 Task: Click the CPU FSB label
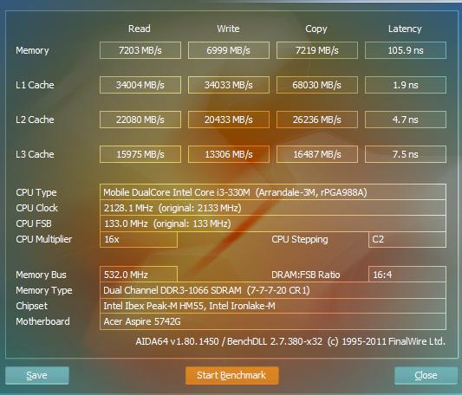34,223
